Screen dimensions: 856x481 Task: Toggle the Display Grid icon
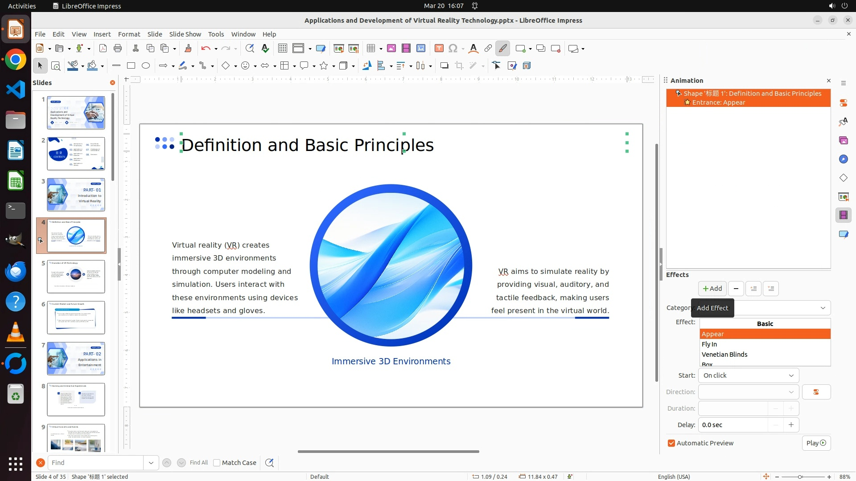[x=282, y=49]
